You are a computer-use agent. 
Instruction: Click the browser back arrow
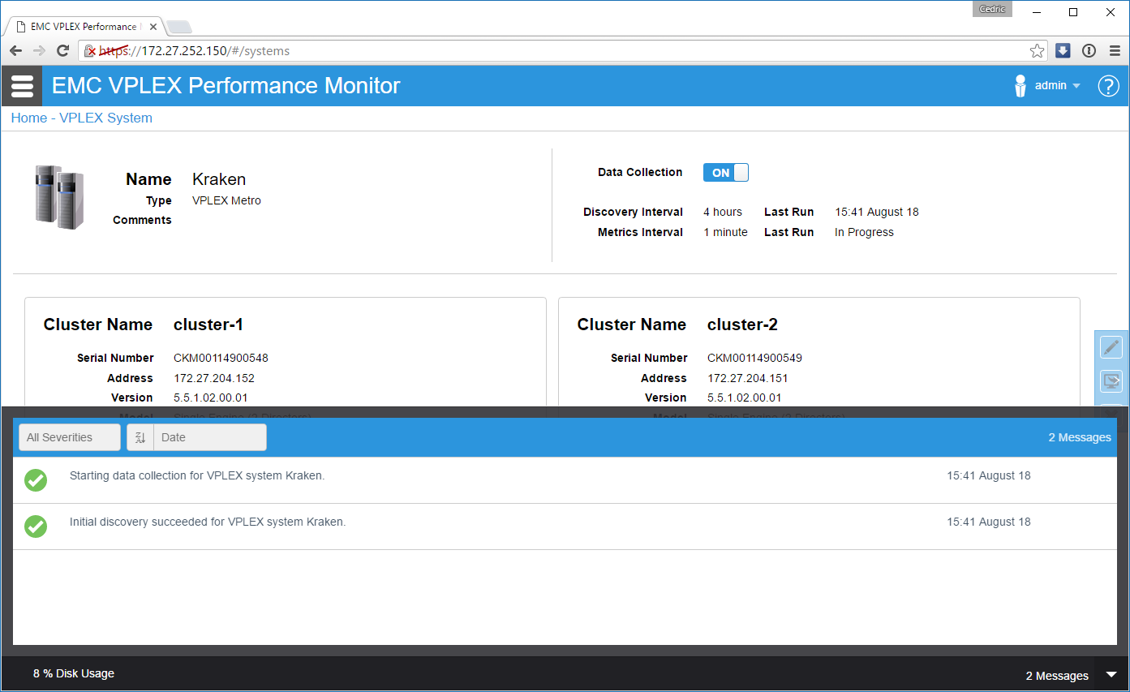pyautogui.click(x=16, y=51)
